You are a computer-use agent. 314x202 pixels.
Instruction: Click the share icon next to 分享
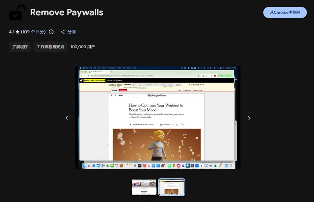pos(63,32)
